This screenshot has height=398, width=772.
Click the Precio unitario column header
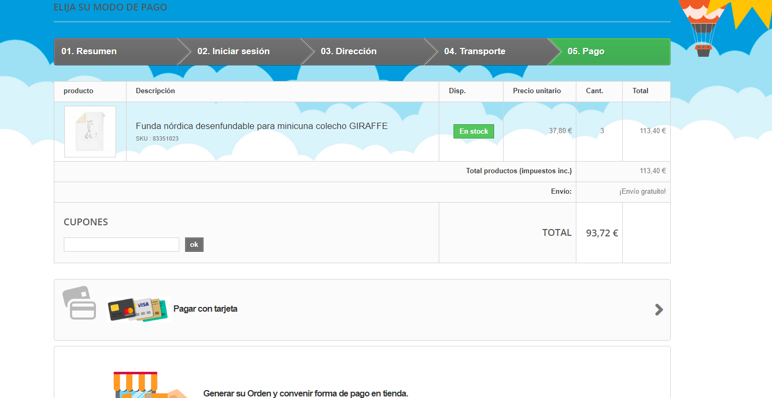(537, 91)
